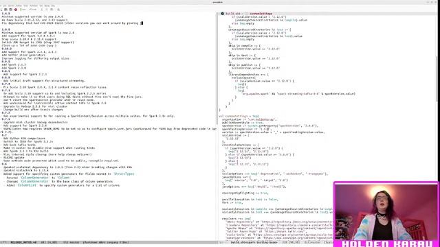
Task: Open the directory browser toolbar icon
Action: tap(11, 10)
